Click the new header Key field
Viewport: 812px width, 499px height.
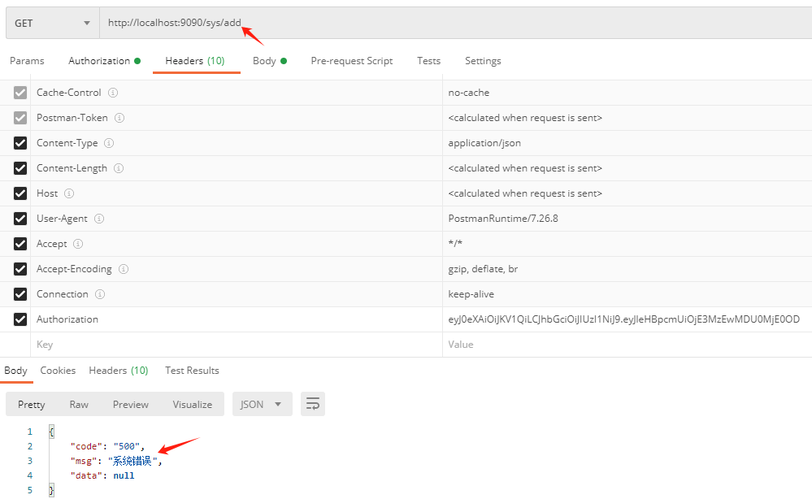(x=237, y=345)
